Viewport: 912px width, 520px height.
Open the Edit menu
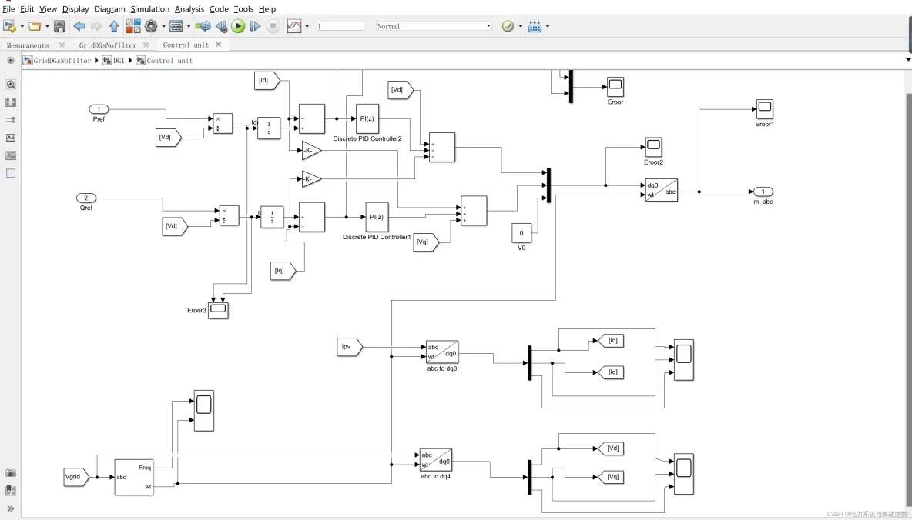(x=27, y=8)
